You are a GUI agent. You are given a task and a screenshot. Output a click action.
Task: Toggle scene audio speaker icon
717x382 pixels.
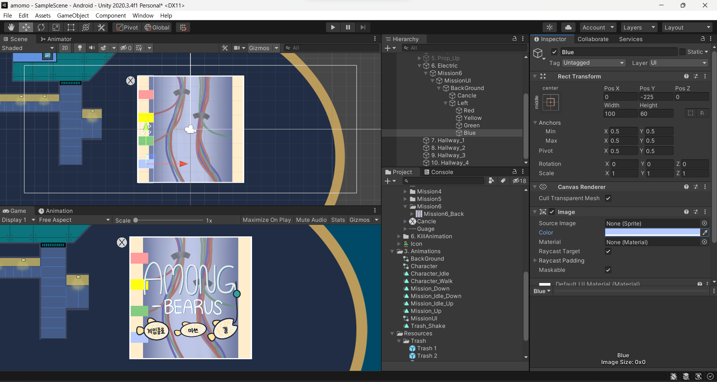pyautogui.click(x=91, y=48)
